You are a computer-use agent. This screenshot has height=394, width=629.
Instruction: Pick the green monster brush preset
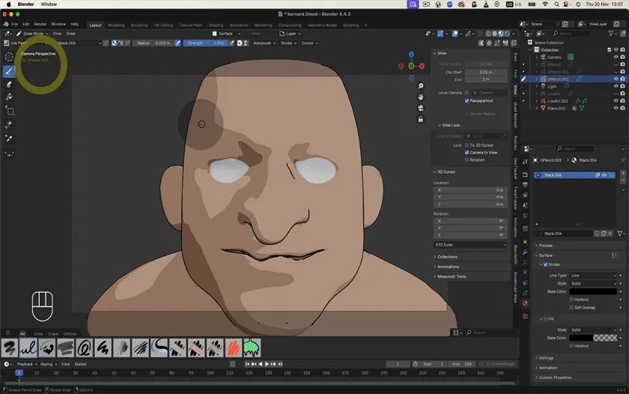pyautogui.click(x=252, y=347)
